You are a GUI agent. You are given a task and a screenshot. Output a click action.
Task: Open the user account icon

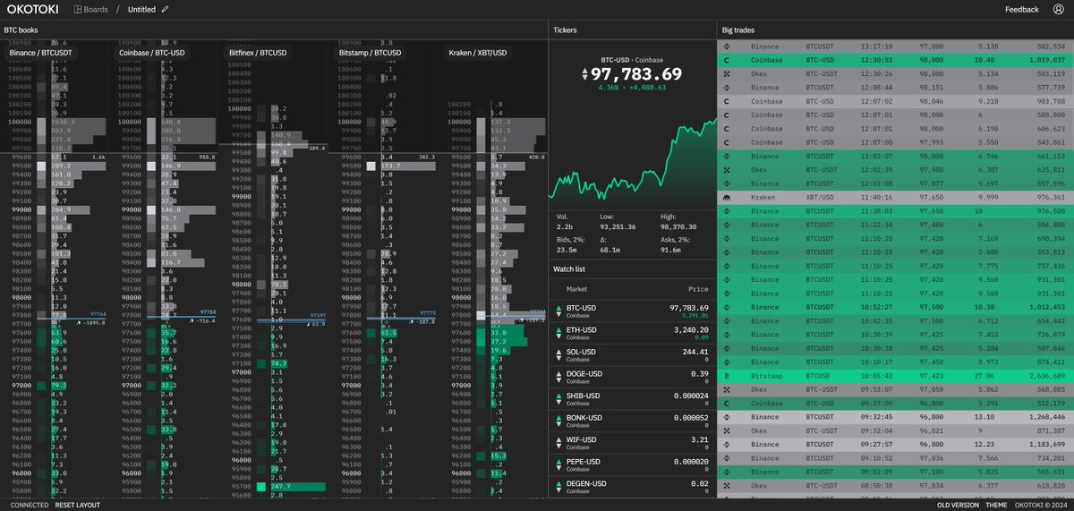(1059, 10)
